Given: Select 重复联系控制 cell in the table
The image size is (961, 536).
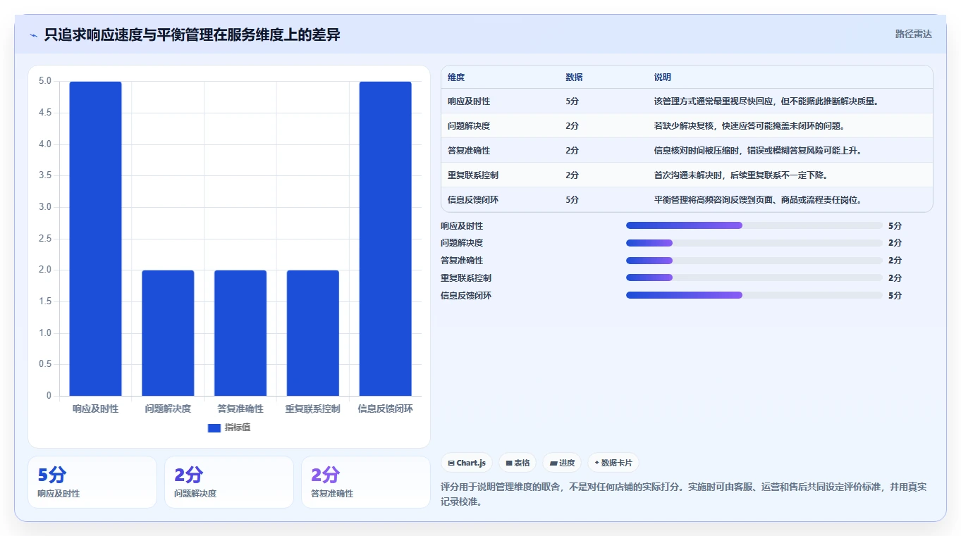Looking at the screenshot, I should (473, 175).
